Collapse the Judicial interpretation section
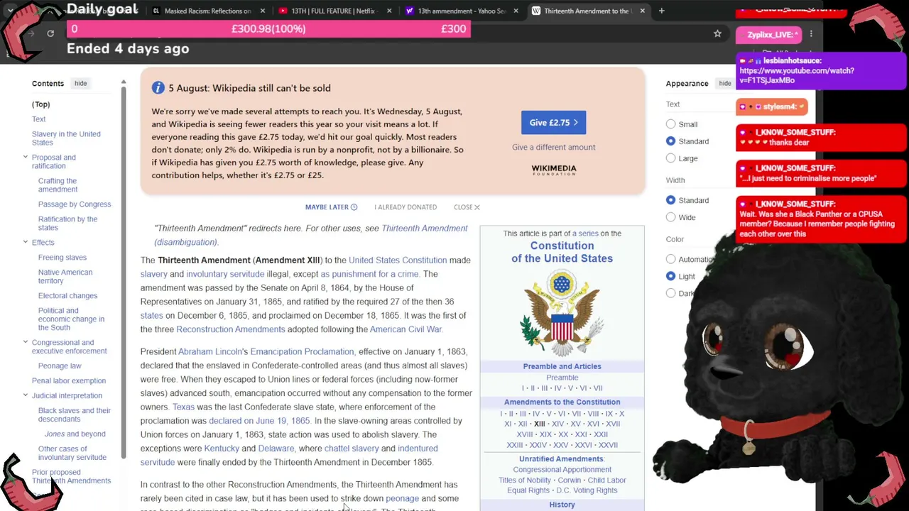 (26, 396)
